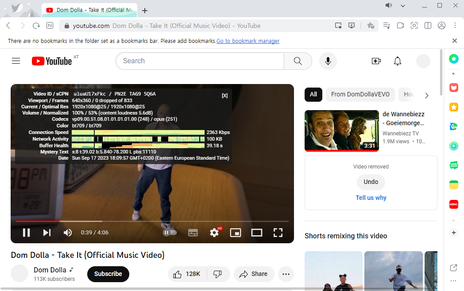This screenshot has width=464, height=291.
Task: Subscribe to the Dom Dolla channel
Action: pos(108,274)
